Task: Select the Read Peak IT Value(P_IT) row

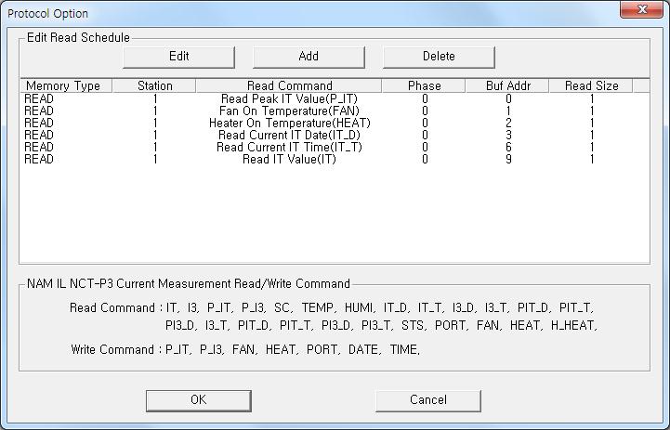Action: (x=289, y=98)
